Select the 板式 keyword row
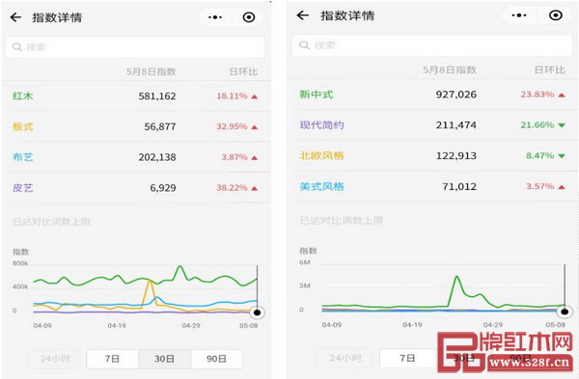Image resolution: width=579 pixels, height=379 pixels. (x=136, y=126)
